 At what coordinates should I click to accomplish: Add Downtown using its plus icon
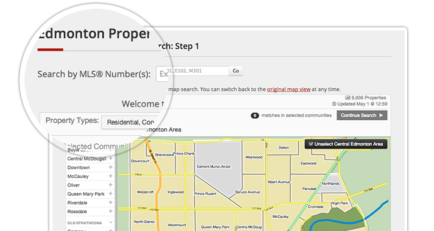110,167
